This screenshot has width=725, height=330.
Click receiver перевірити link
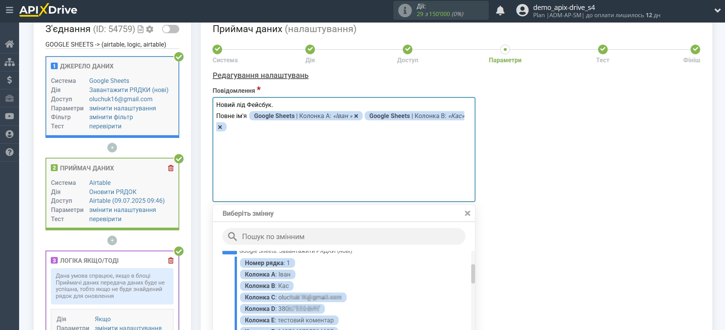pos(105,219)
